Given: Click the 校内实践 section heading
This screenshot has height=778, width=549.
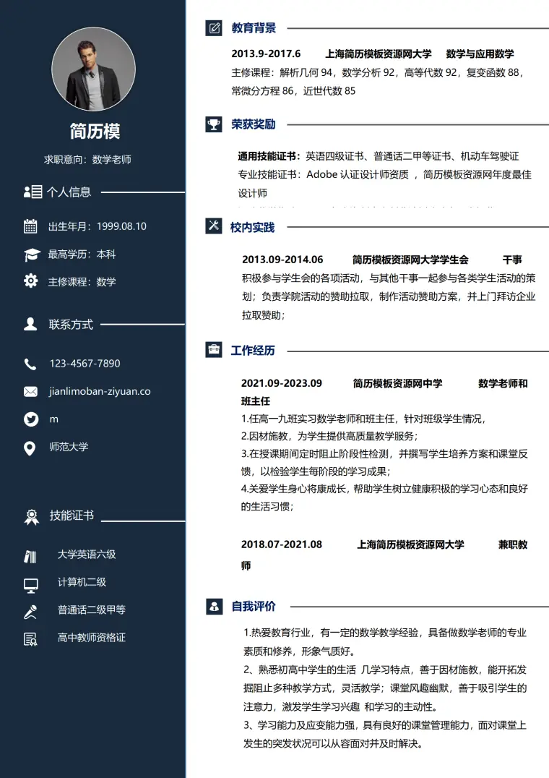Looking at the screenshot, I should [252, 227].
